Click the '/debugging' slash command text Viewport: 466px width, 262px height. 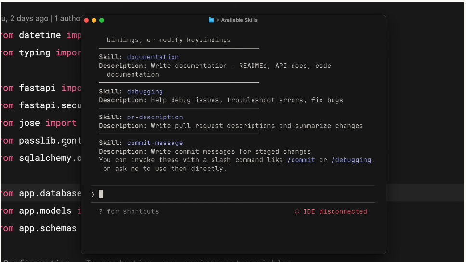(x=351, y=160)
